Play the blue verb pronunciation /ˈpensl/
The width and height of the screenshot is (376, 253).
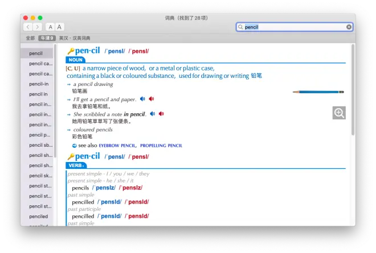click(115, 157)
